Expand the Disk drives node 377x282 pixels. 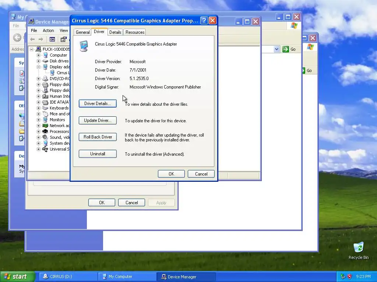pos(38,61)
